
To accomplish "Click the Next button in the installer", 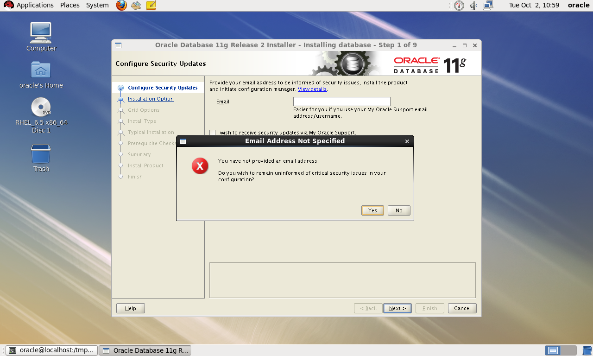I will click(x=397, y=308).
